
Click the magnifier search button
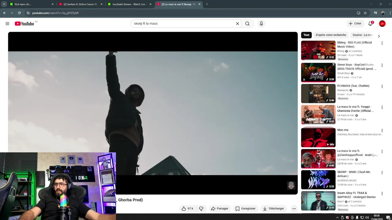click(247, 24)
